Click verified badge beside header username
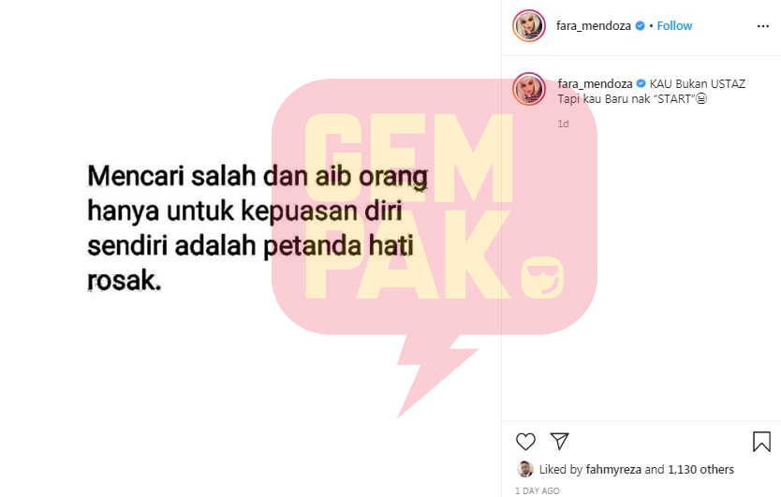Viewport: 781px width, 497px height. [x=640, y=26]
